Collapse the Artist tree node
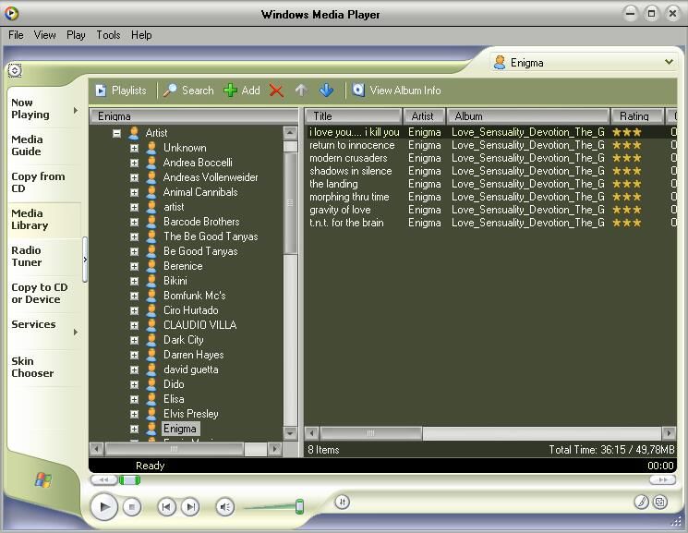Image resolution: width=688 pixels, height=533 pixels. (x=117, y=133)
